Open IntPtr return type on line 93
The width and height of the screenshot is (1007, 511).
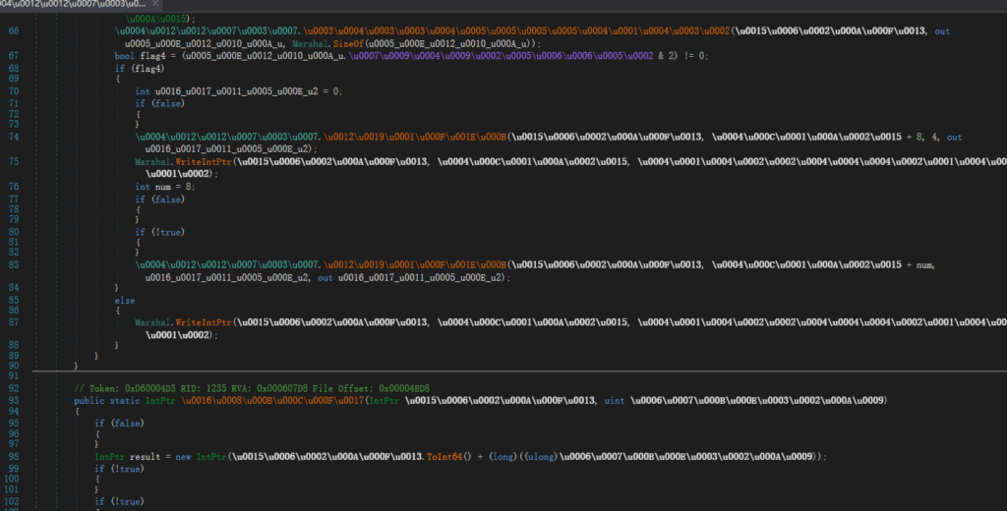[x=160, y=400]
